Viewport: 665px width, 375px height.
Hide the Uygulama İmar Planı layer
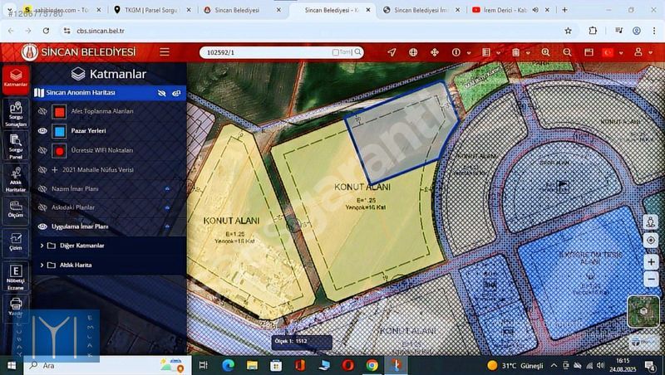coord(42,226)
